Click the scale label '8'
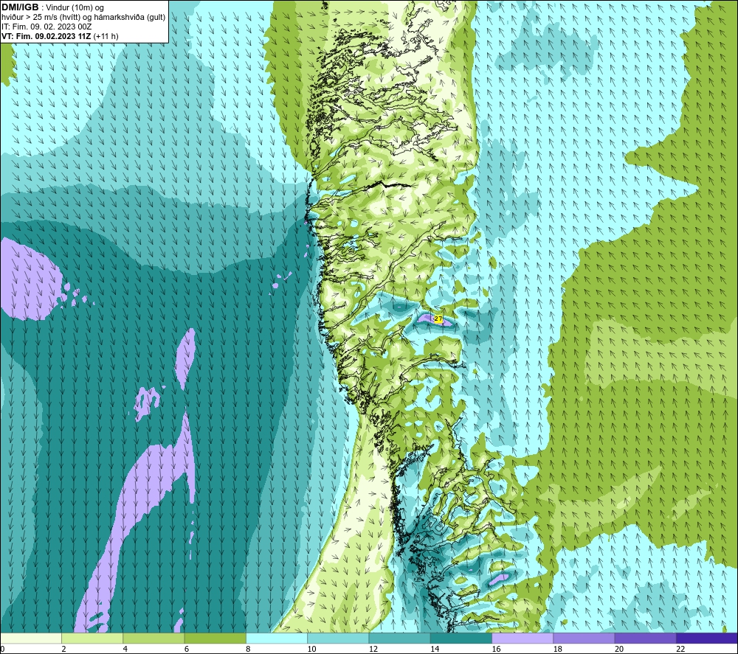The width and height of the screenshot is (738, 654). 248,649
